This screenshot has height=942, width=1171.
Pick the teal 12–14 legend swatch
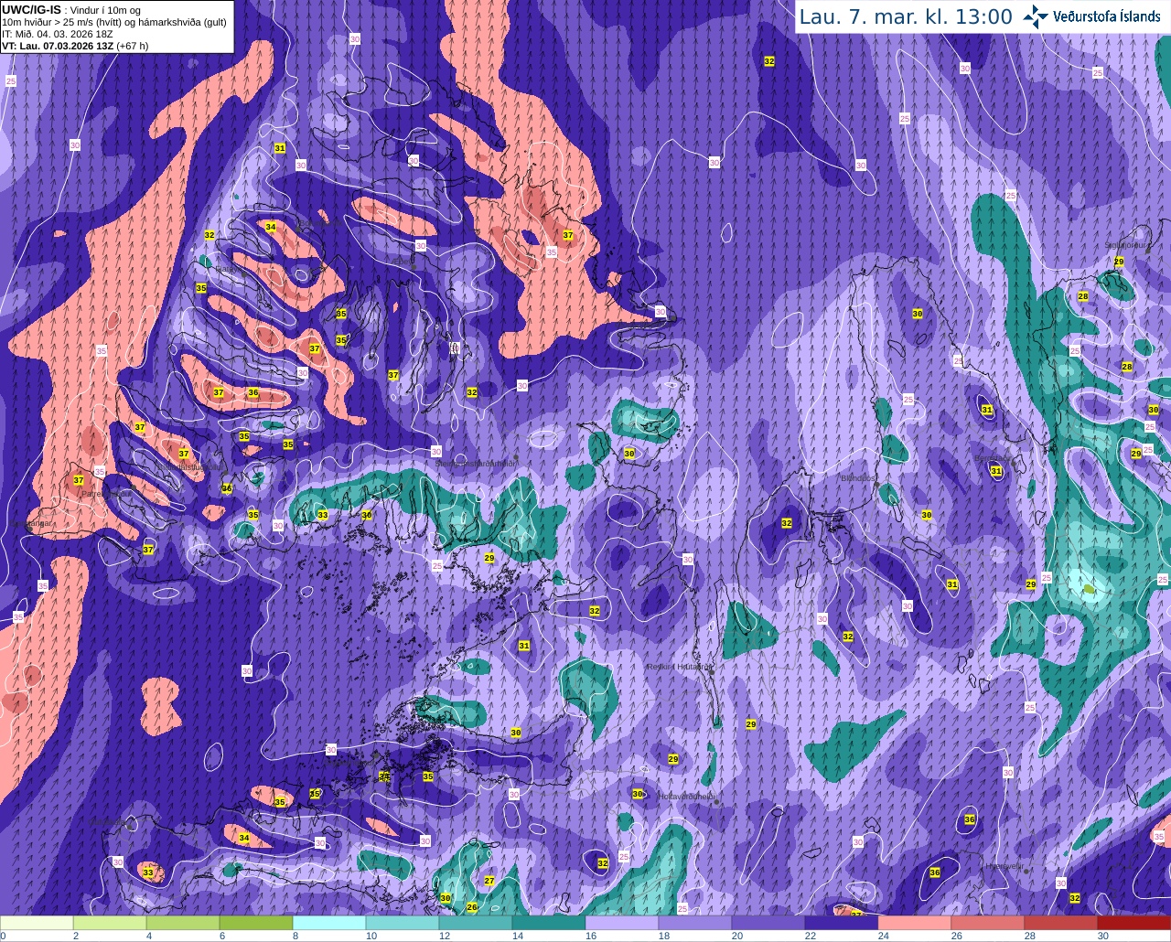pyautogui.click(x=476, y=923)
